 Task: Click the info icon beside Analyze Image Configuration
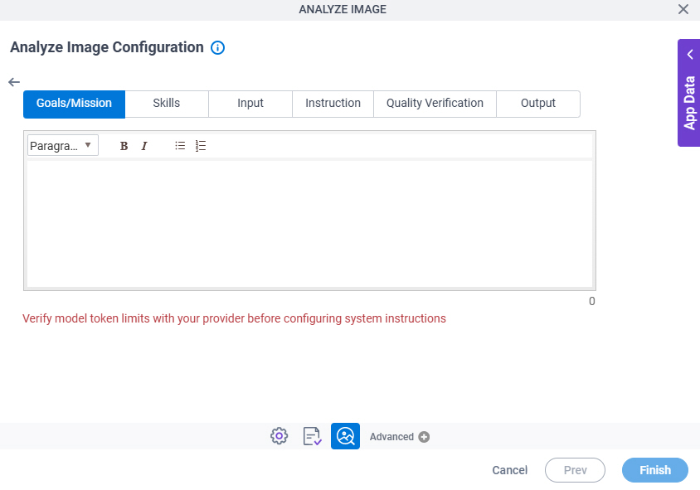217,48
